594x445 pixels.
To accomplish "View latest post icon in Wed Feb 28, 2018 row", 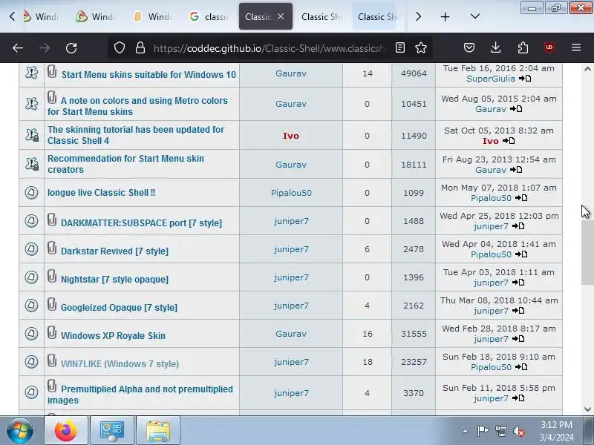I will (518, 339).
